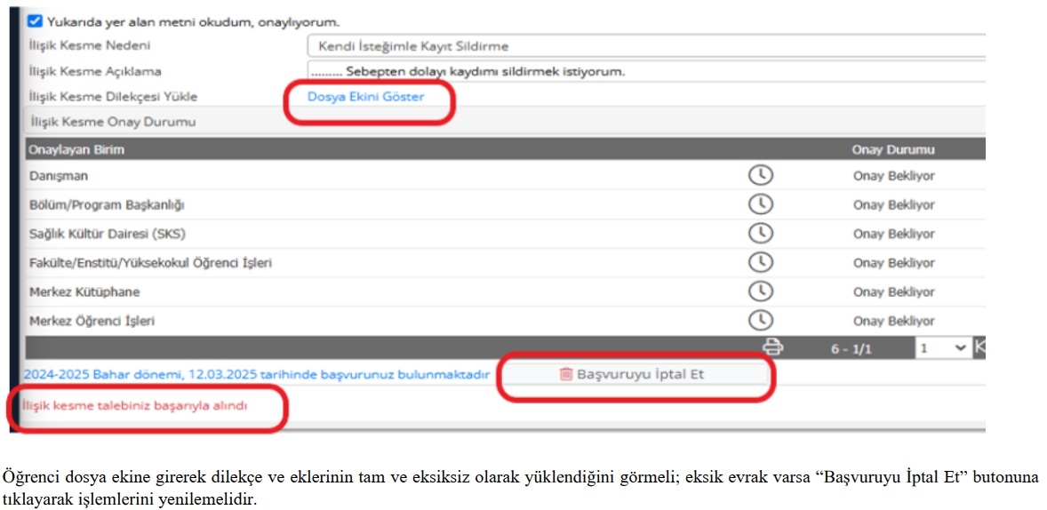Click the Onay Durumu column header
This screenshot has width=1047, height=510.
893,150
